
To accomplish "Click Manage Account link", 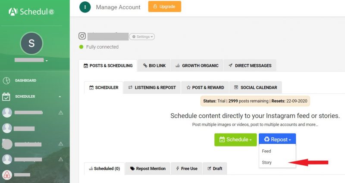I will [x=118, y=7].
